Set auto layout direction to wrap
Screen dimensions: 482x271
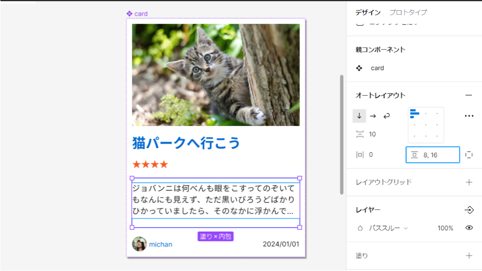(x=386, y=116)
